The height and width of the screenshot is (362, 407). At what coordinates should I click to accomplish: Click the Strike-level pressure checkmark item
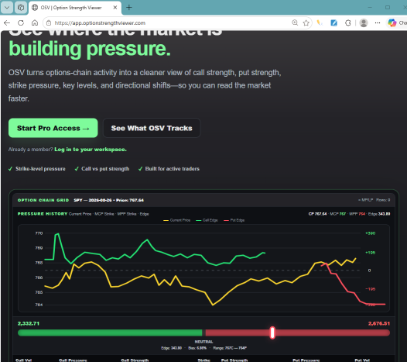pos(37,169)
